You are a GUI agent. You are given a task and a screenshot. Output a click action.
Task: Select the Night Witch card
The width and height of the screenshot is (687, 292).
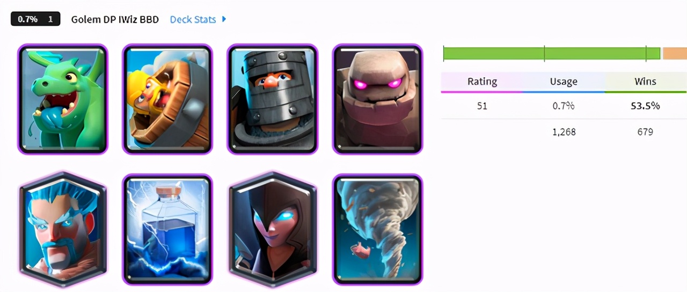click(272, 228)
